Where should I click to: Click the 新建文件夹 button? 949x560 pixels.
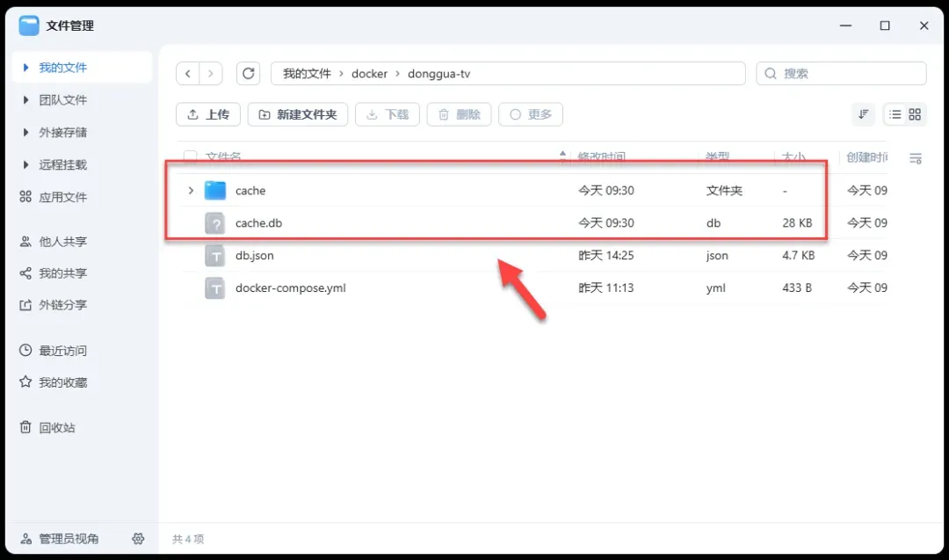point(298,114)
